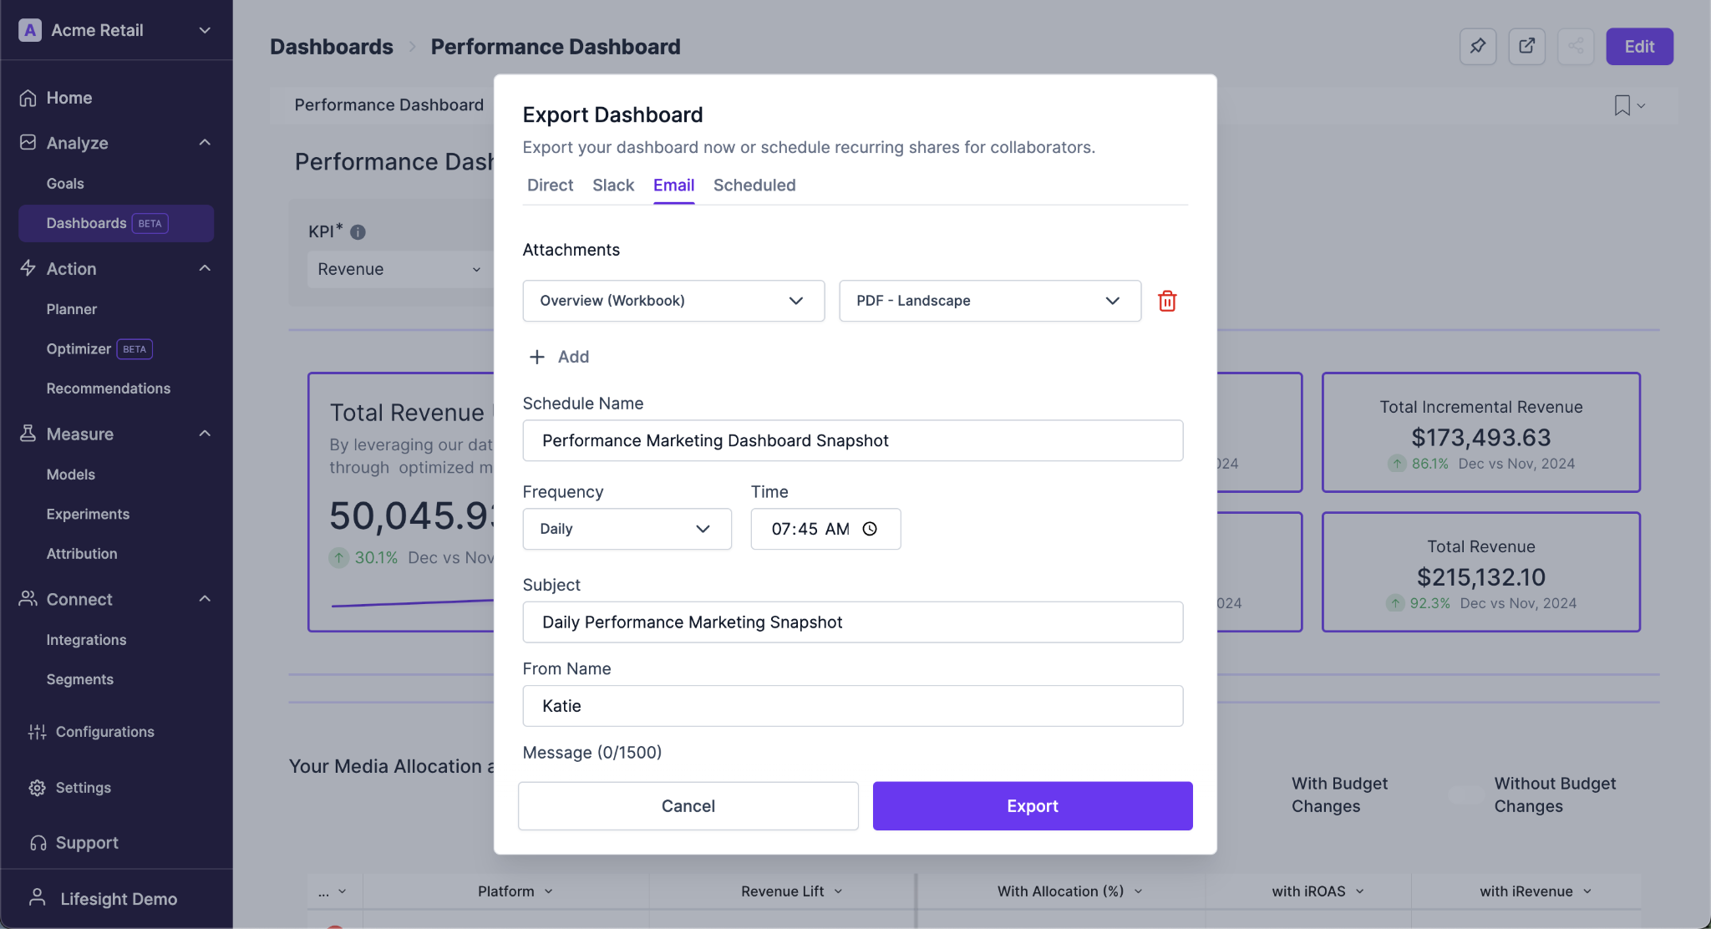Open Settings via the gear icon
Screen dimensions: 1711x929
coord(38,787)
